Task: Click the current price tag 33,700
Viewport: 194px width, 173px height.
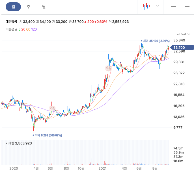Action: (182, 47)
